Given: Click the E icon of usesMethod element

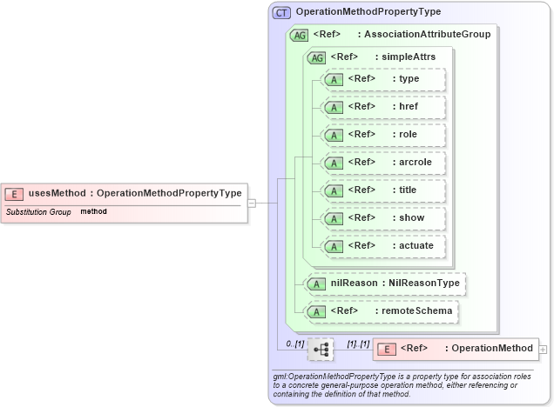Looking at the screenshot, I should (x=14, y=194).
